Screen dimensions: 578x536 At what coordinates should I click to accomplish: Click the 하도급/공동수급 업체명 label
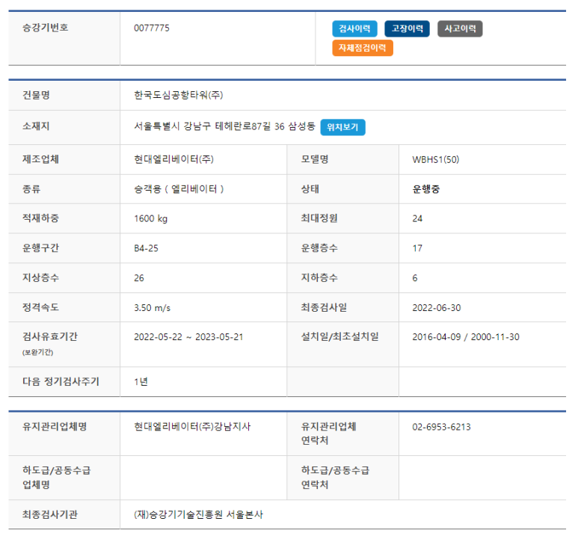coord(56,478)
